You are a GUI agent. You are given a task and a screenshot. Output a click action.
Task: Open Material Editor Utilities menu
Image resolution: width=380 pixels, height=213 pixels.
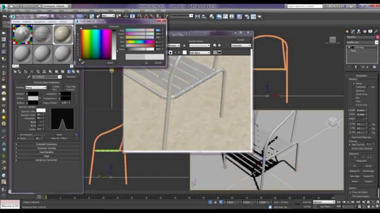(x=63, y=22)
